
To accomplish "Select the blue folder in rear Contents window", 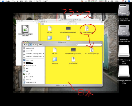I will coord(50,38).
